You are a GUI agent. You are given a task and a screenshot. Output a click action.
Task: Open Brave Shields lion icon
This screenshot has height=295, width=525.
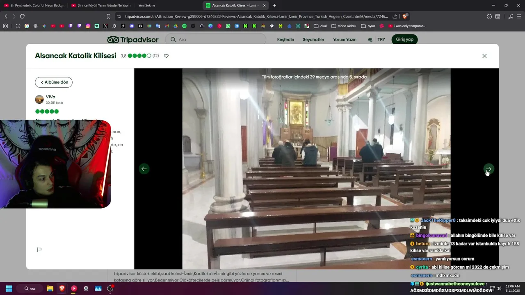(405, 16)
